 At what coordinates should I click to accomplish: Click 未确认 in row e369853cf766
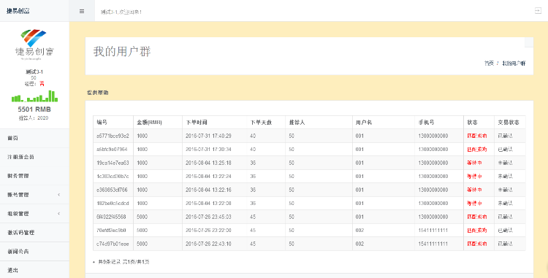(506, 190)
